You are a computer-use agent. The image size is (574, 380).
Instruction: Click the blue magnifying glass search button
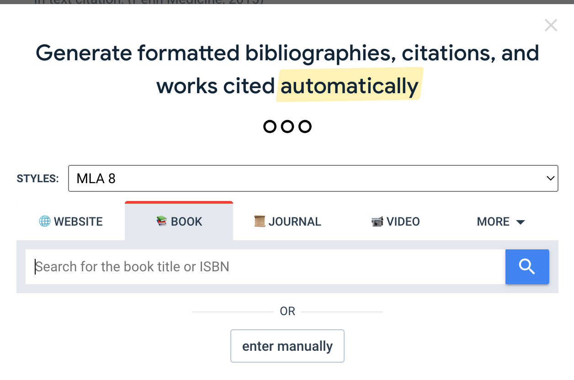pyautogui.click(x=527, y=267)
